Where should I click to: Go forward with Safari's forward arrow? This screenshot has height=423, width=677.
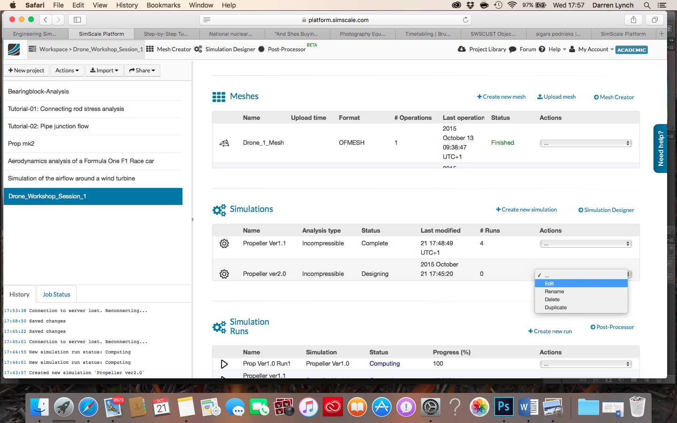58,20
